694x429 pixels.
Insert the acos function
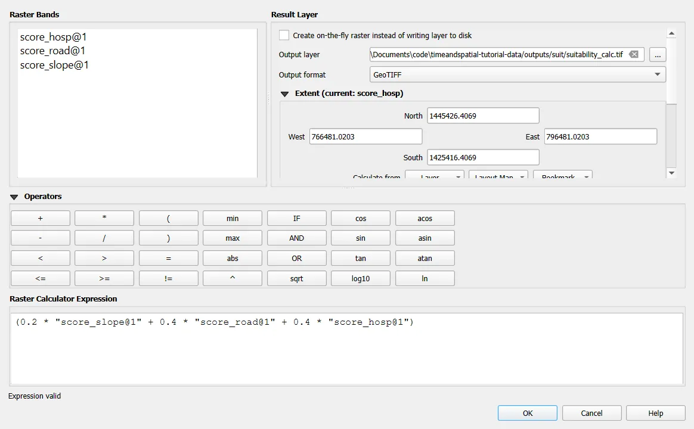425,218
